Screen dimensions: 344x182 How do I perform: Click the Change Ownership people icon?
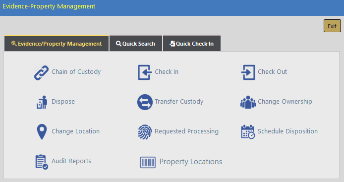248,102
